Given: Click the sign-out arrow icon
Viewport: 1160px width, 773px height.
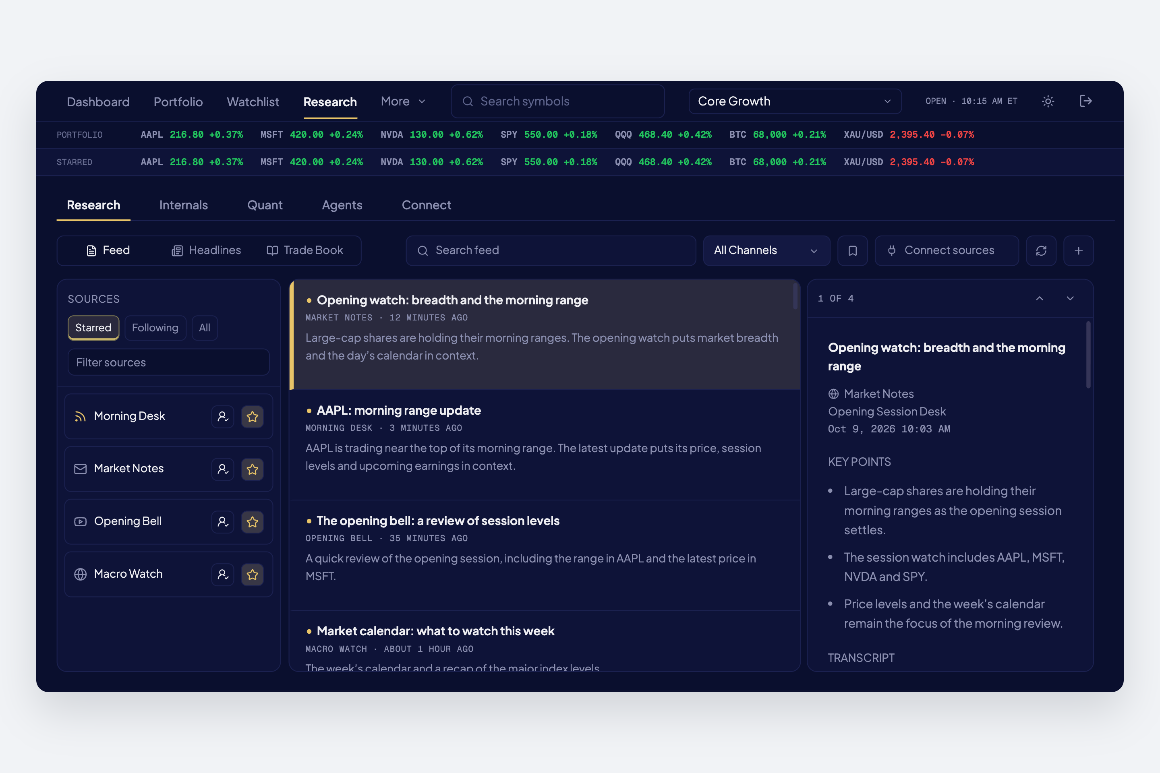Looking at the screenshot, I should (1085, 101).
